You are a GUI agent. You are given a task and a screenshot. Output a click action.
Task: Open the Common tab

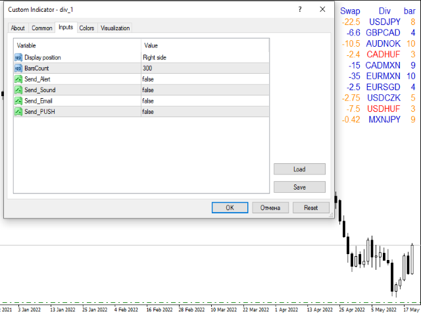click(x=42, y=28)
